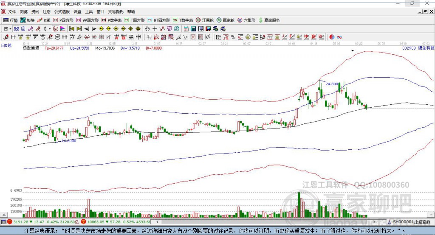This screenshot has width=435, height=235.
Task: Click the 14.6900 low price label
Action: (x=68, y=141)
